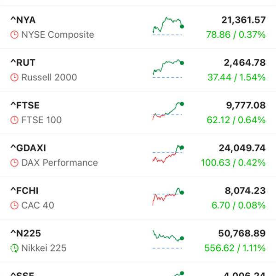This screenshot has height=276, width=276.
Task: Open the ^NYA sparkline chart
Action: [168, 26]
